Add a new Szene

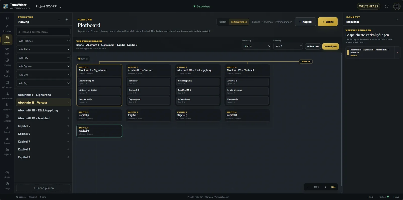[328, 22]
